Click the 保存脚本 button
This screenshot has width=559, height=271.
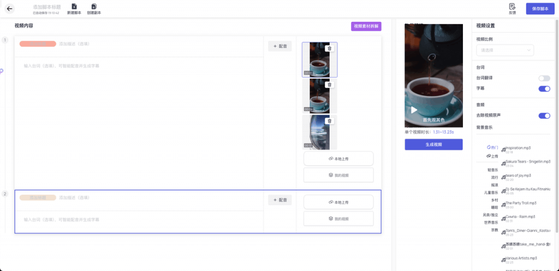coord(539,9)
